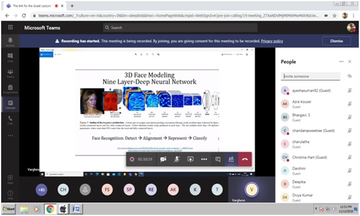The image size is (360, 216).
Task: Show conversation using meeting chat icon
Action: (218, 159)
